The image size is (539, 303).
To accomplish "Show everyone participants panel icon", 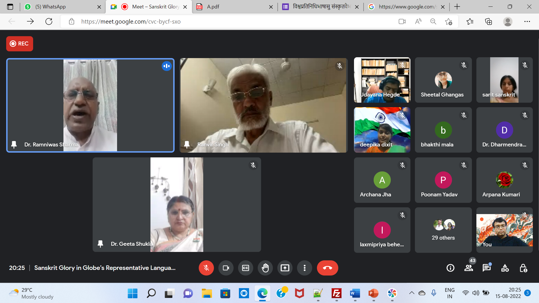I will [x=469, y=268].
